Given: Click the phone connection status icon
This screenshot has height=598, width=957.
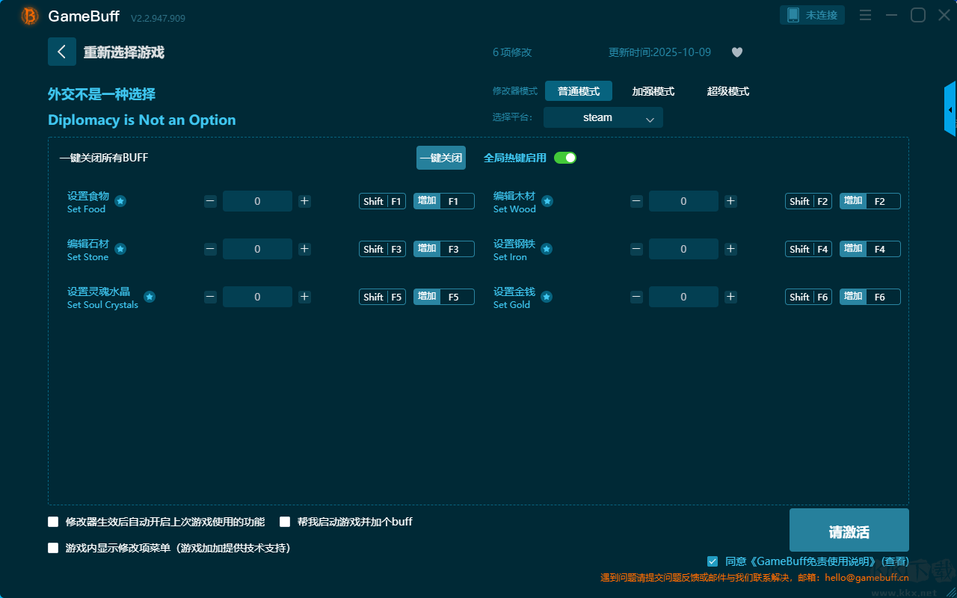Looking at the screenshot, I should (793, 15).
